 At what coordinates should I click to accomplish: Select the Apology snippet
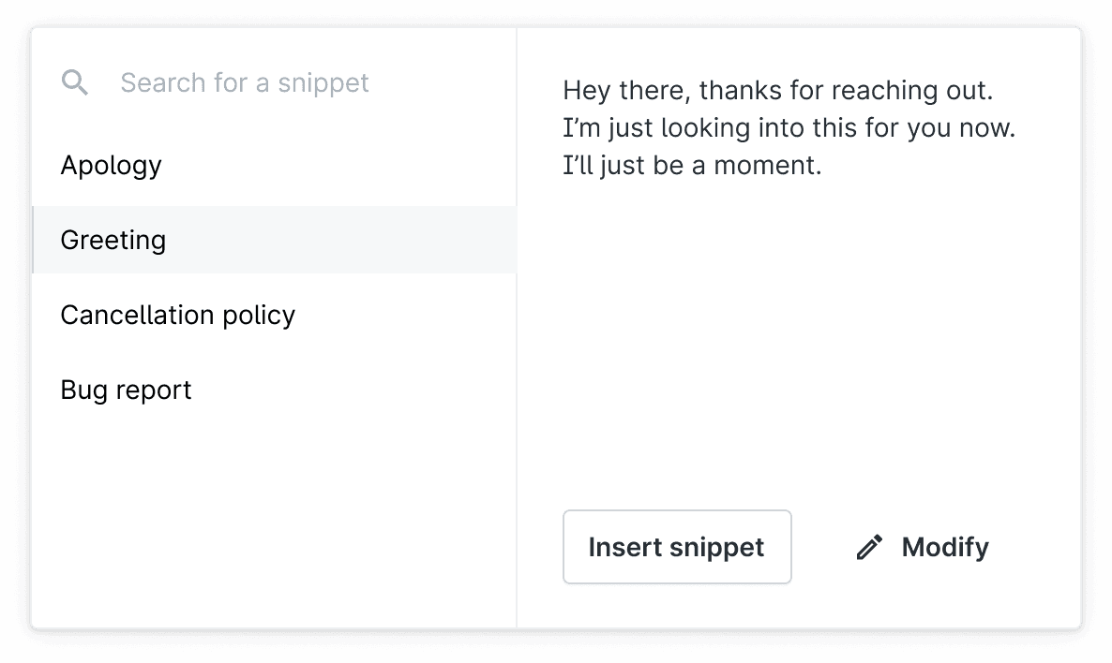pyautogui.click(x=274, y=165)
